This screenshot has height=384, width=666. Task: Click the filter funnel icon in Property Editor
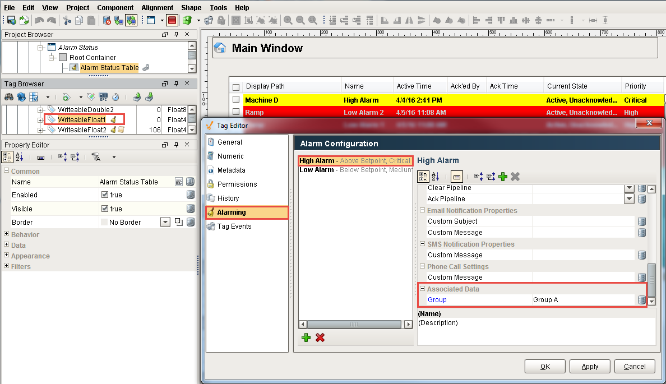point(96,157)
